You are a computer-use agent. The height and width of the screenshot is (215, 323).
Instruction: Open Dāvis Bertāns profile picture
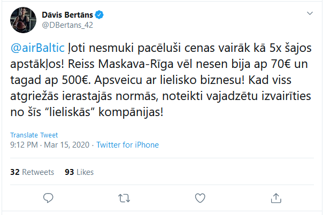coord(22,20)
